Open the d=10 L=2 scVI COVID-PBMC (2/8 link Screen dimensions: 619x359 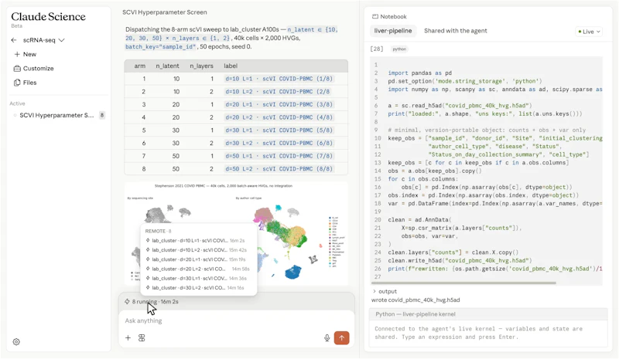(278, 92)
